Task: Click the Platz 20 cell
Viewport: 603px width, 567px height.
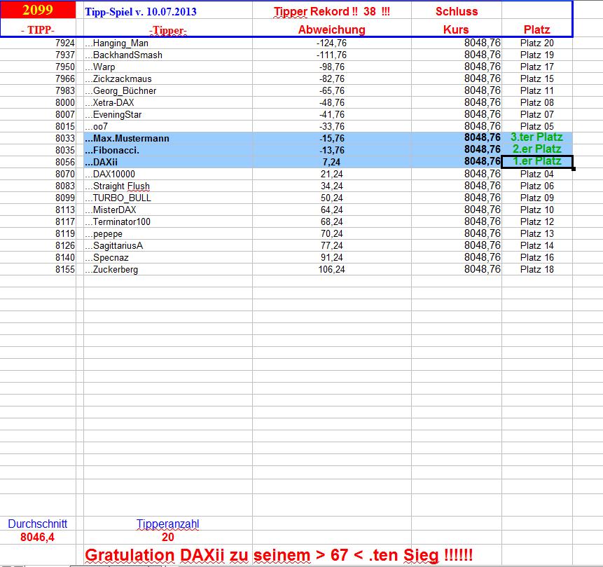Action: (537, 43)
